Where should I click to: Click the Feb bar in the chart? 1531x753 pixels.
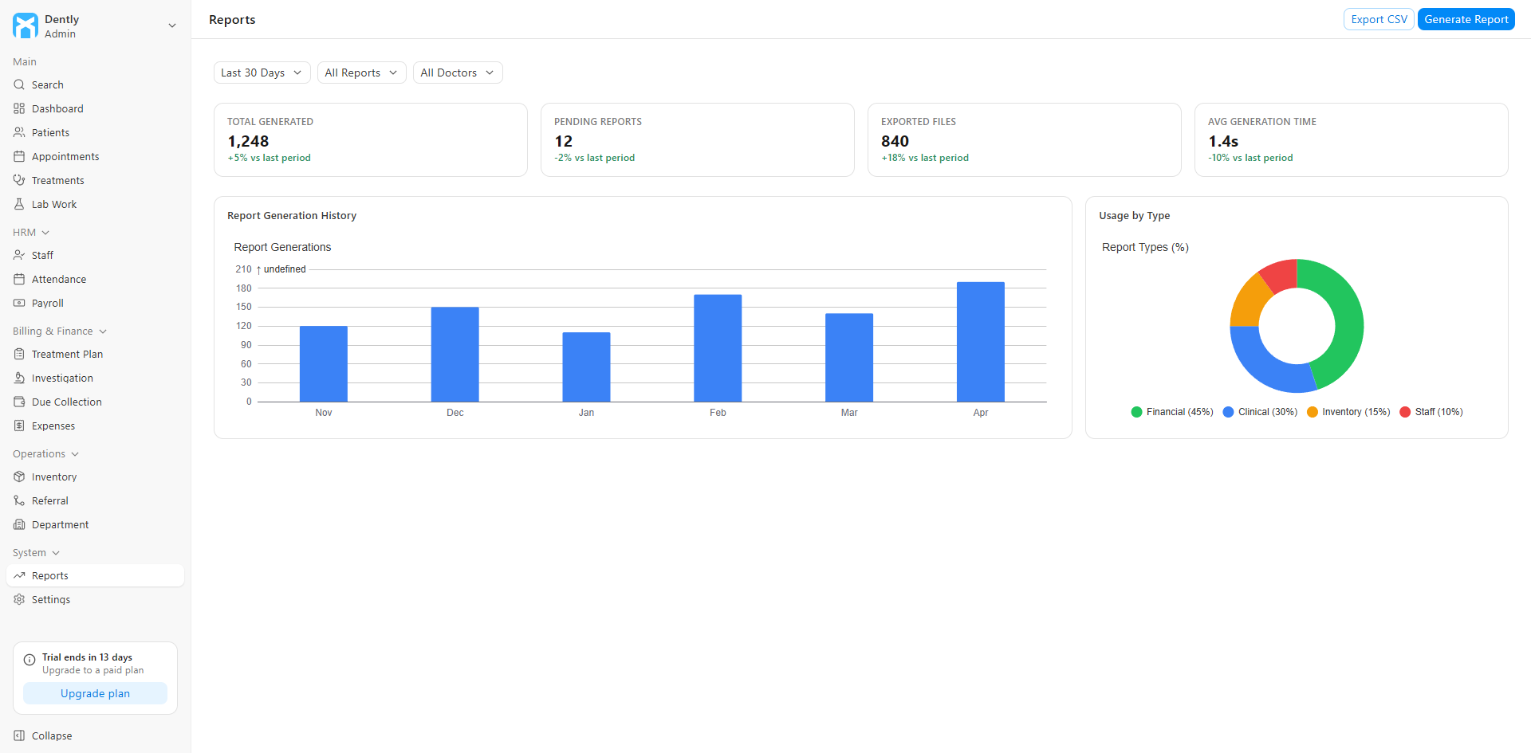(718, 348)
